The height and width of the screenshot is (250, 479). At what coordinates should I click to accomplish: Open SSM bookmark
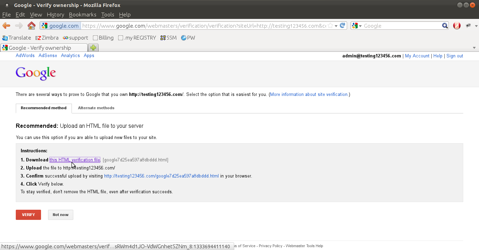pyautogui.click(x=168, y=38)
